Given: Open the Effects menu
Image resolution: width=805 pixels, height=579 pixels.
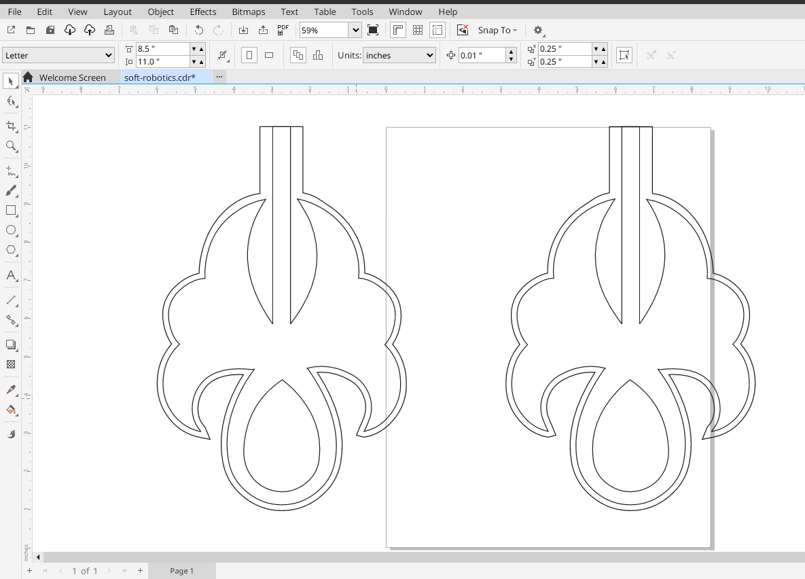Looking at the screenshot, I should 203,12.
